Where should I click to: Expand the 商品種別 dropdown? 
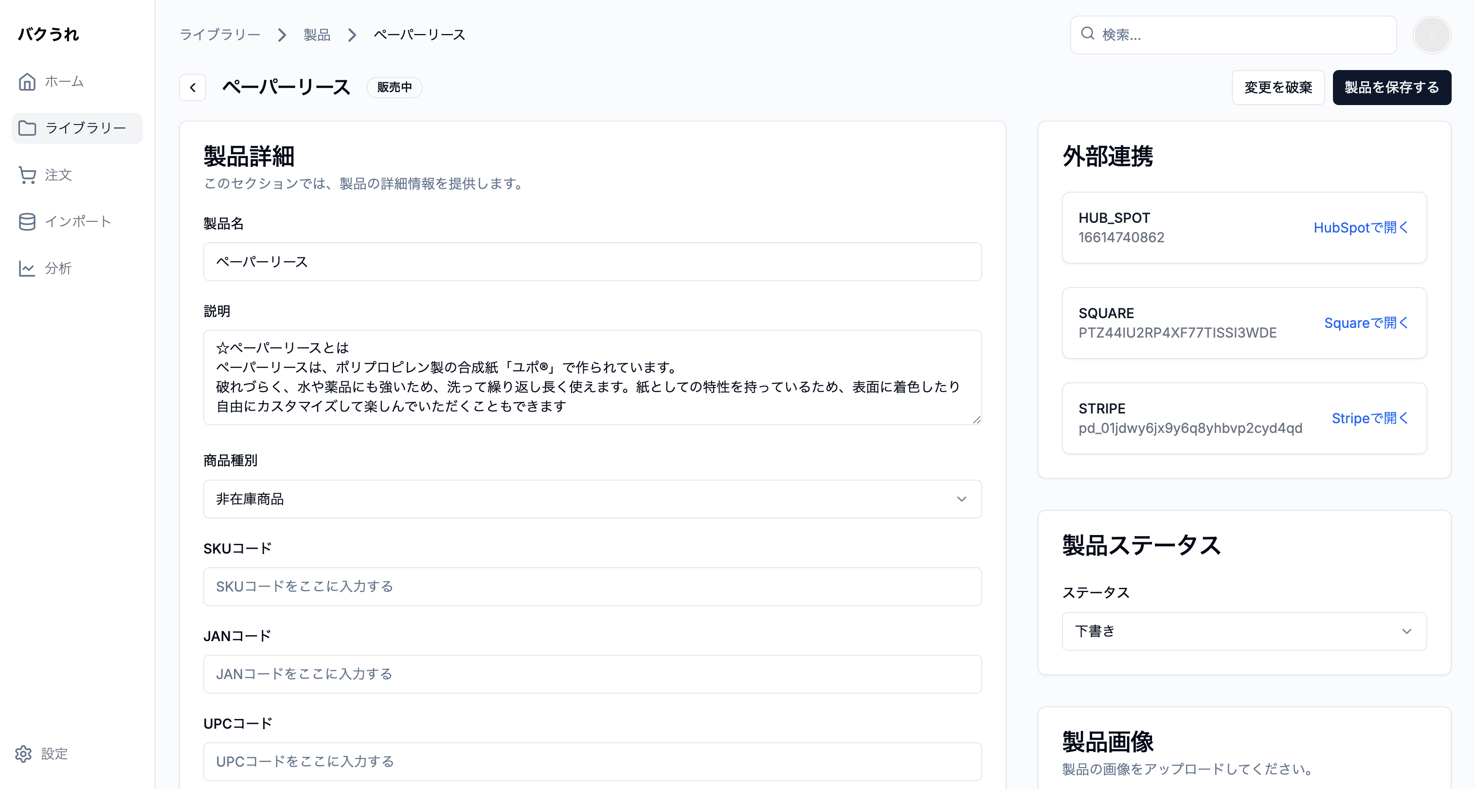point(592,499)
